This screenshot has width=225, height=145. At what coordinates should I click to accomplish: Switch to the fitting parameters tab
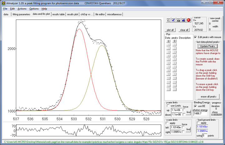[21, 14]
